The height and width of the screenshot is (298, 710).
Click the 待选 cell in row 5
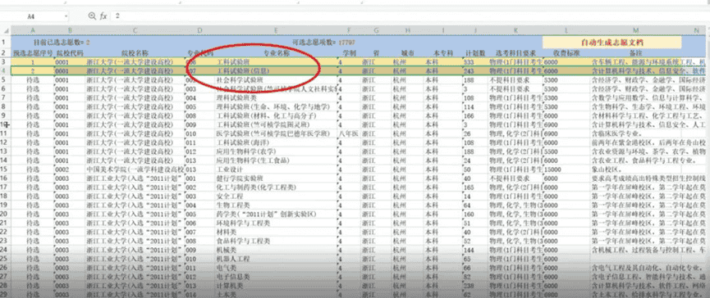coord(32,80)
